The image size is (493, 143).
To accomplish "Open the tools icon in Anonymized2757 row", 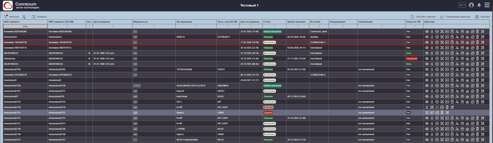I will click(483, 91).
